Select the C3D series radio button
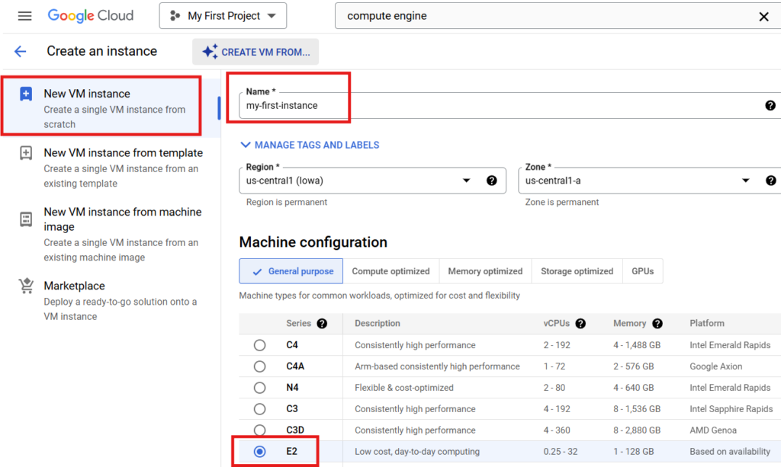The image size is (781, 467). (x=260, y=430)
